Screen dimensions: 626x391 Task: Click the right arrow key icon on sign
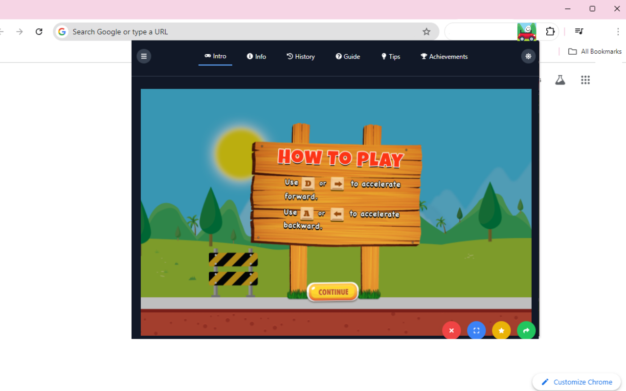pyautogui.click(x=337, y=184)
